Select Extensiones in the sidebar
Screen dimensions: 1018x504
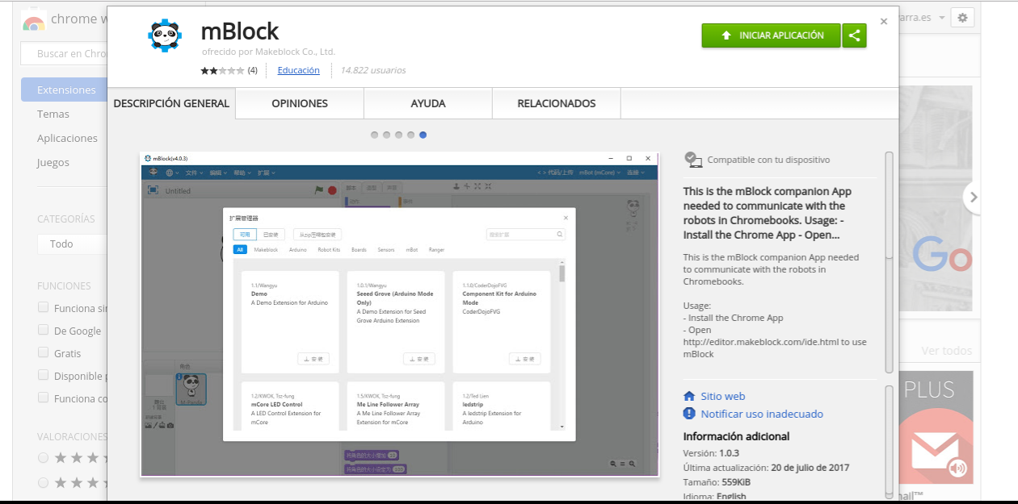coord(65,90)
